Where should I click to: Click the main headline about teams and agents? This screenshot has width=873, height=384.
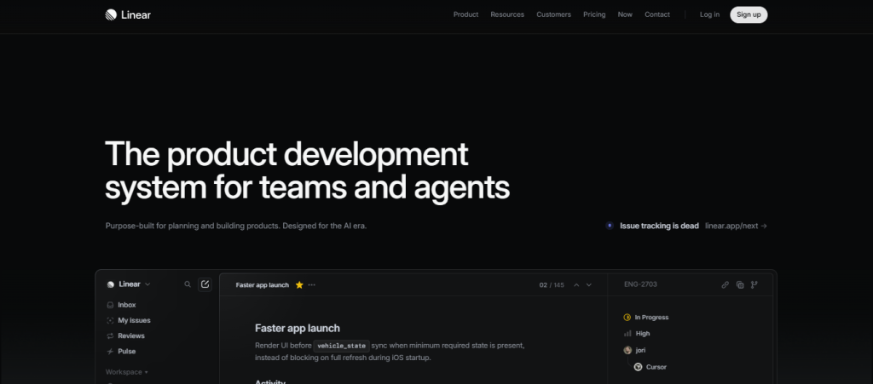coord(307,170)
